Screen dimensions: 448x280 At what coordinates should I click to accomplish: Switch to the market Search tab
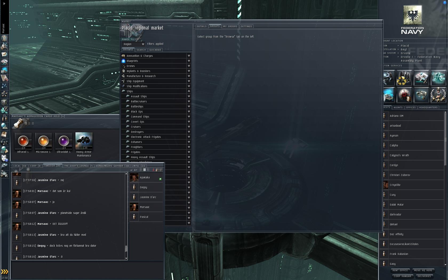pyautogui.click(x=141, y=50)
